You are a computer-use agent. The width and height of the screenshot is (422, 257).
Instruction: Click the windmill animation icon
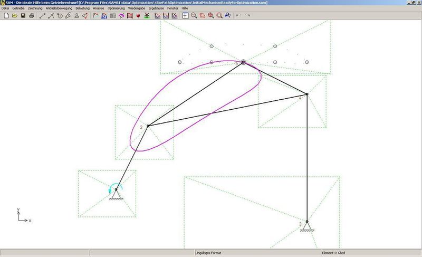146,16
